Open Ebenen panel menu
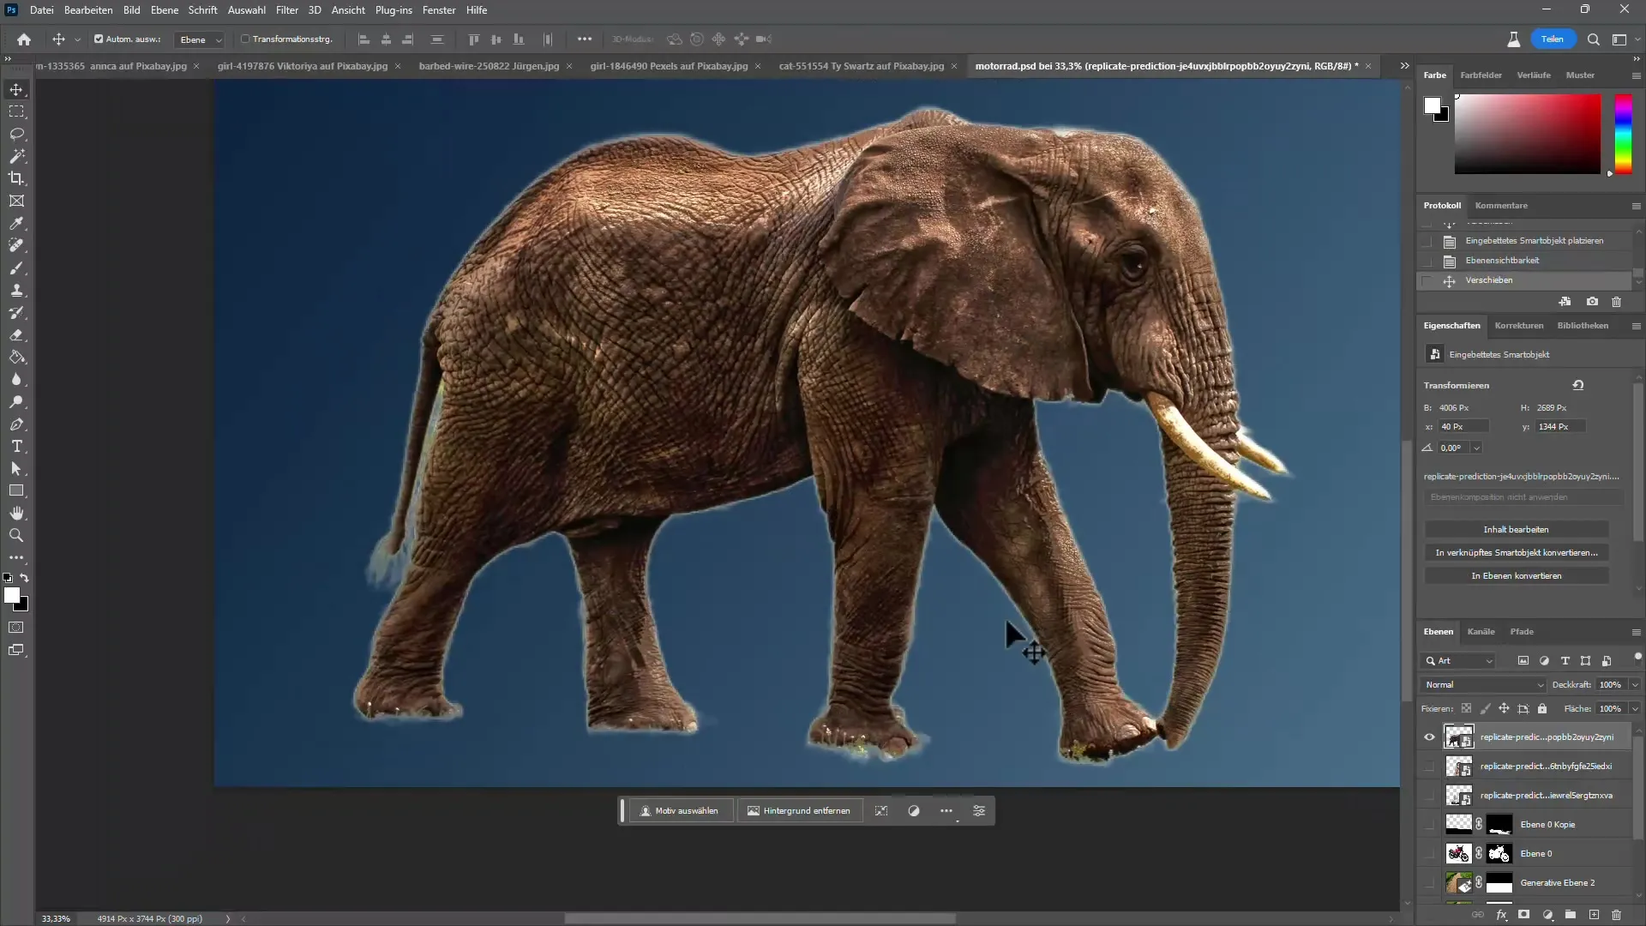The height and width of the screenshot is (926, 1646). 1636,632
